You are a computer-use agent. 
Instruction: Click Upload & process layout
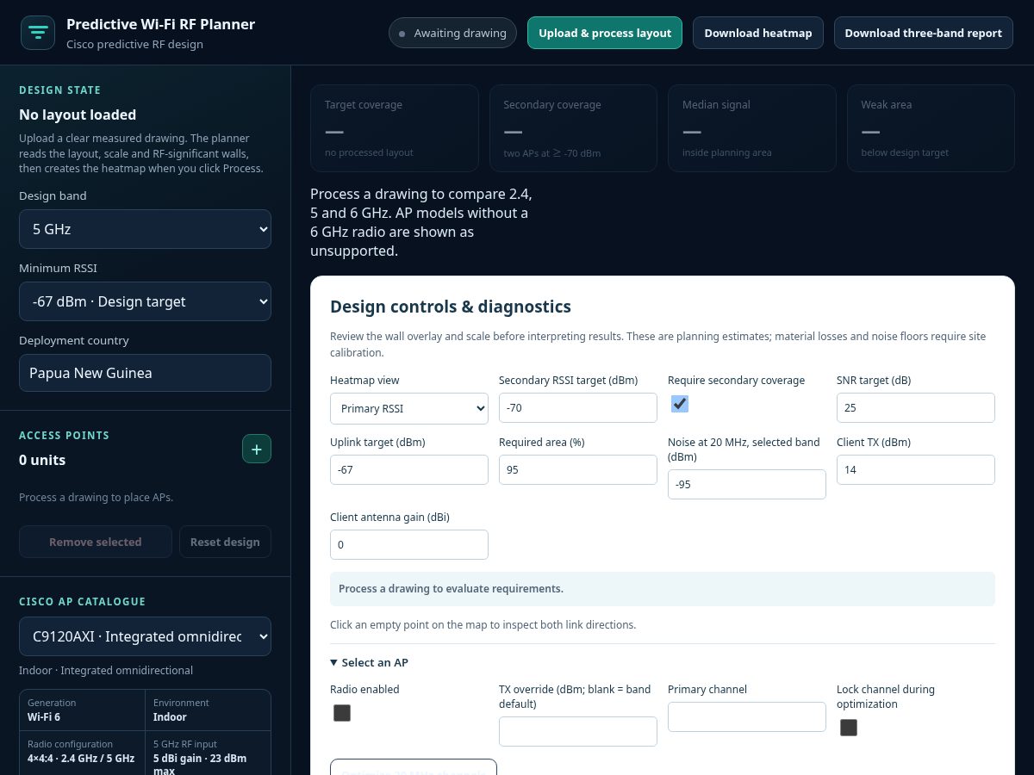[x=605, y=33]
